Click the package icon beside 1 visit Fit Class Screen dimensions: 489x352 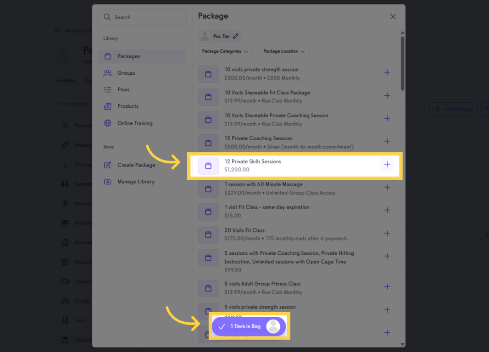209,212
